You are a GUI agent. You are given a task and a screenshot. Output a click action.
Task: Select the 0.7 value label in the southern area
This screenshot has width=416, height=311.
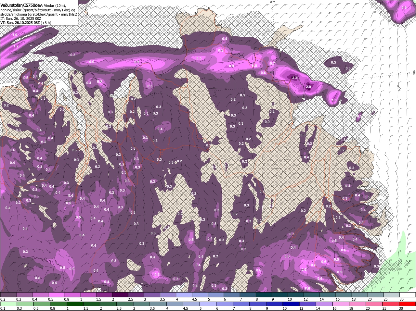157,275
